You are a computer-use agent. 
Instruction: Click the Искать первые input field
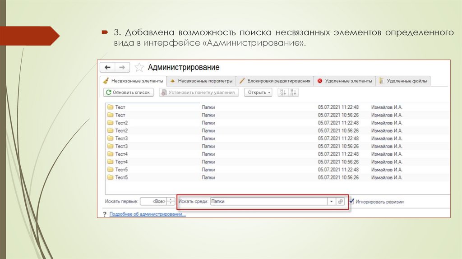(x=153, y=202)
